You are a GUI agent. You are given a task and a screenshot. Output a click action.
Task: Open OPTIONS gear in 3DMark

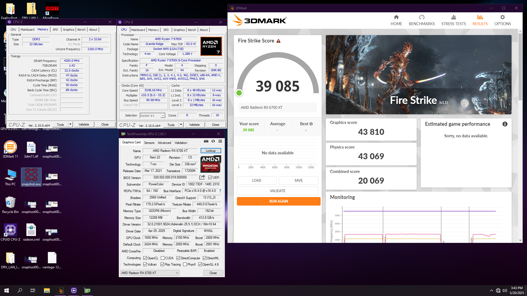(x=503, y=20)
